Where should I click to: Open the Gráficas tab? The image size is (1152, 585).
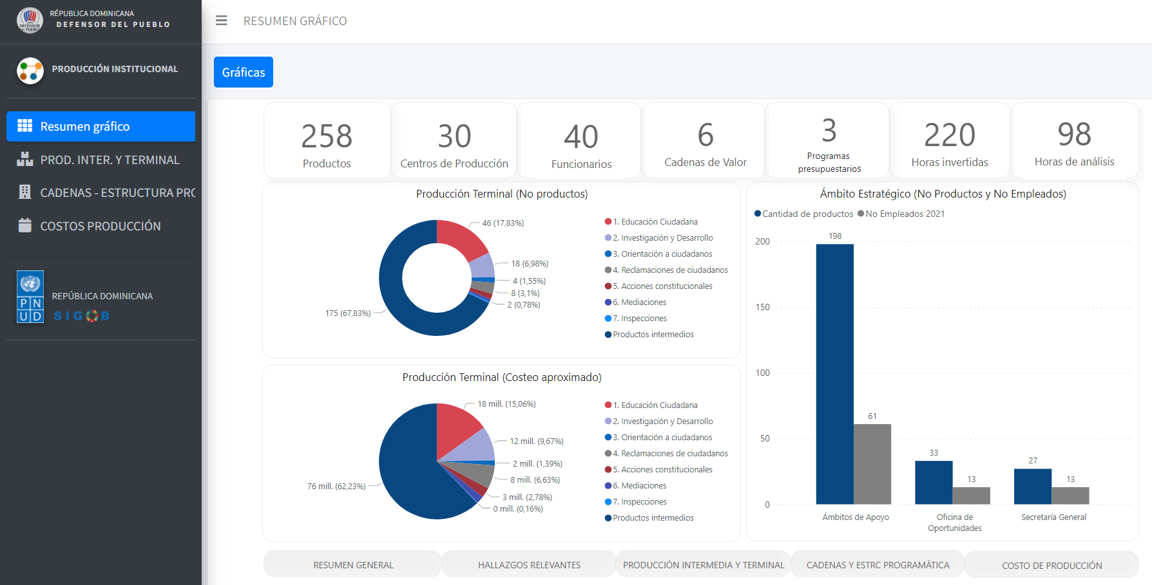click(244, 72)
